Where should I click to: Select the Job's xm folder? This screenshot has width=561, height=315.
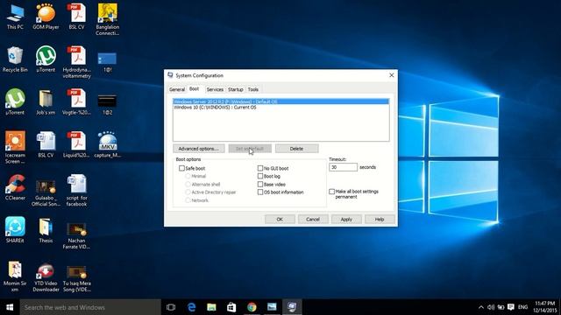(x=46, y=101)
